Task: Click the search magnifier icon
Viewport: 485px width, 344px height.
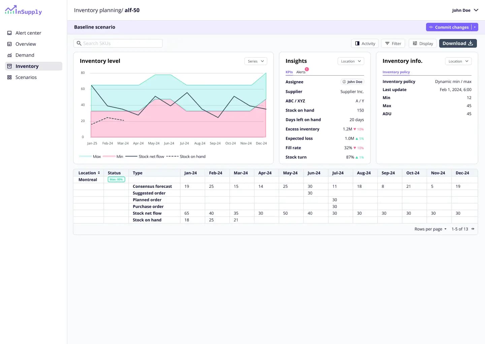Action: 79,43
